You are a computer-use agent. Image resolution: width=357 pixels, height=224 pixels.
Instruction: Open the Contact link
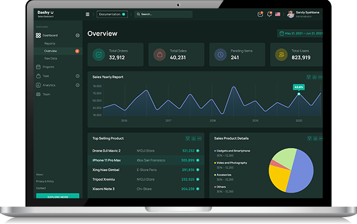tap(41, 188)
